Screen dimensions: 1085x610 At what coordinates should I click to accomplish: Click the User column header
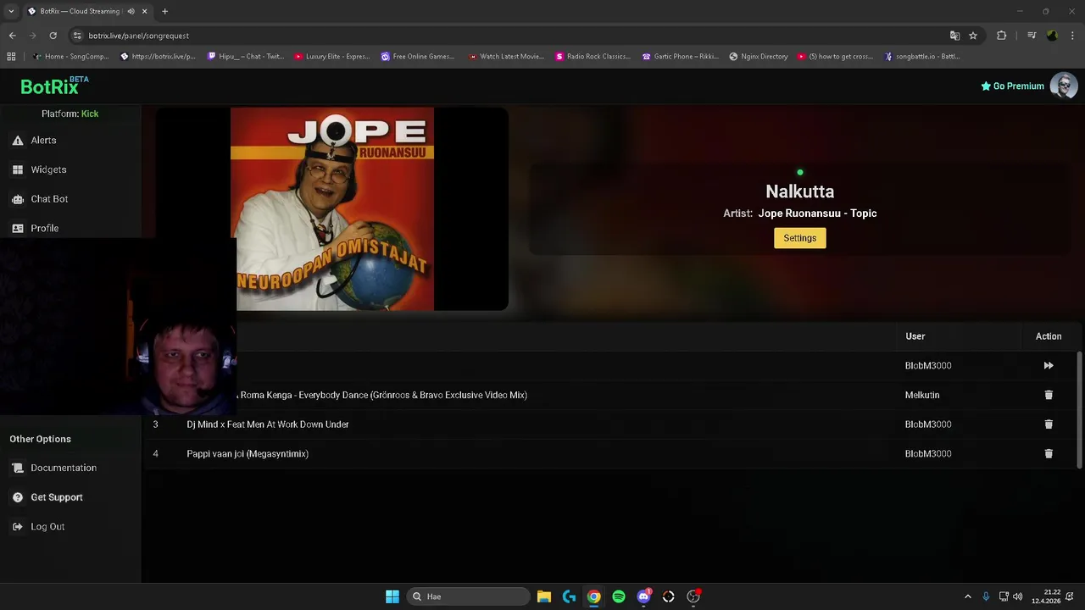pos(915,336)
